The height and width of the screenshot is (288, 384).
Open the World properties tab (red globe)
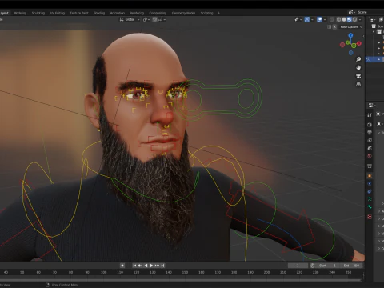coord(370,156)
